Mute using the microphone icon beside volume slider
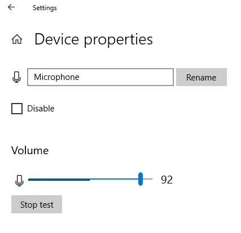This screenshot has width=241, height=233. click(x=19, y=181)
